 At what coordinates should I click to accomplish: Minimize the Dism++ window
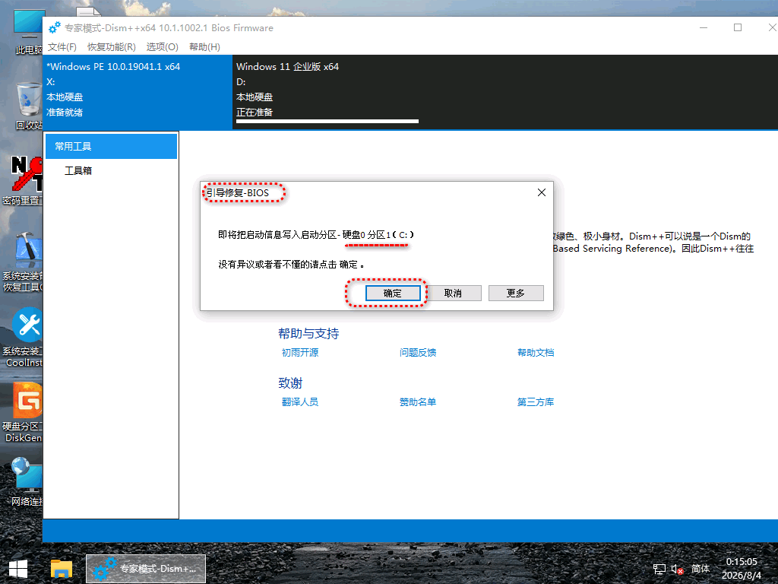[703, 28]
